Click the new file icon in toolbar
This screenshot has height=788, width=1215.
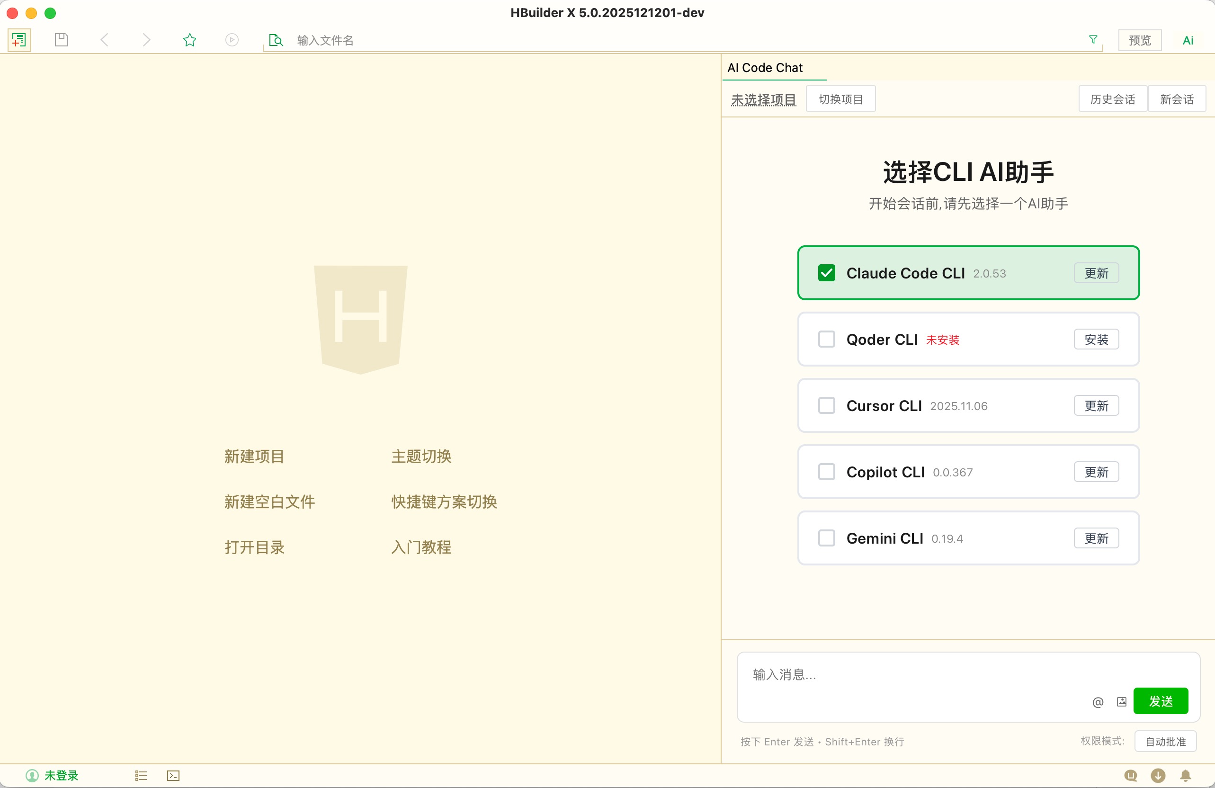19,40
